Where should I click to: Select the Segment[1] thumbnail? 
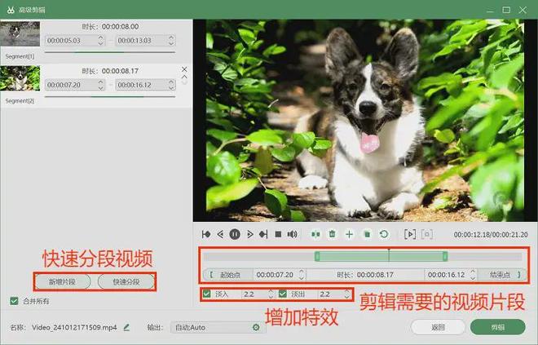point(20,33)
